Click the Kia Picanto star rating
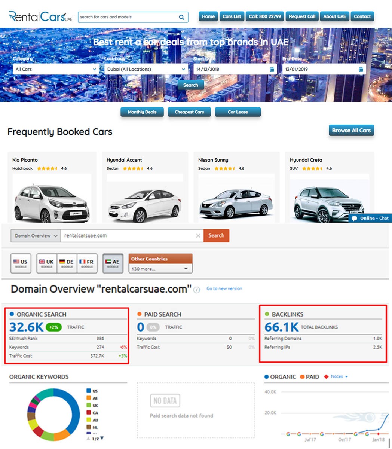 (47, 169)
